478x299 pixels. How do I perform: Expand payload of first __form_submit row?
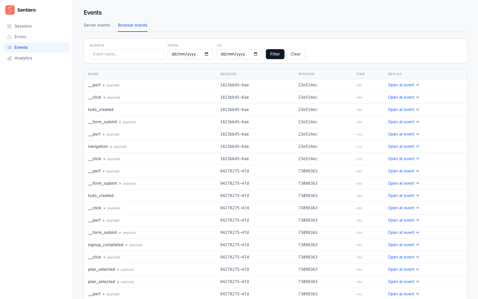(x=127, y=122)
